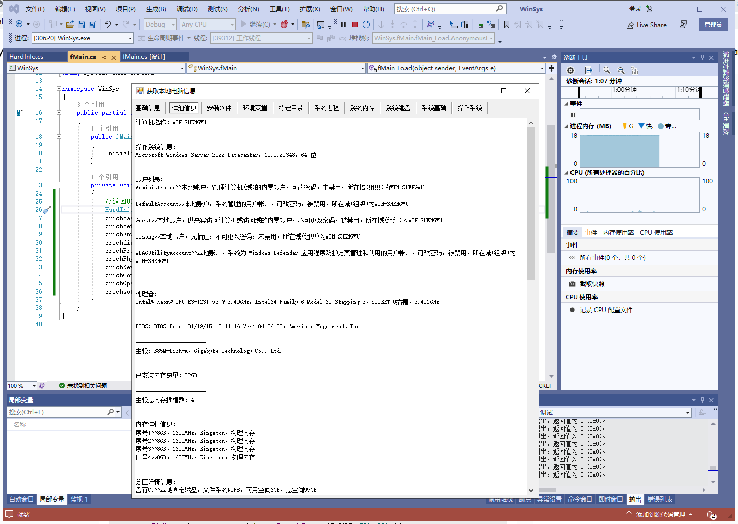Open the WinSys.fMain type dropdown
This screenshot has width=738, height=524.
(x=276, y=68)
